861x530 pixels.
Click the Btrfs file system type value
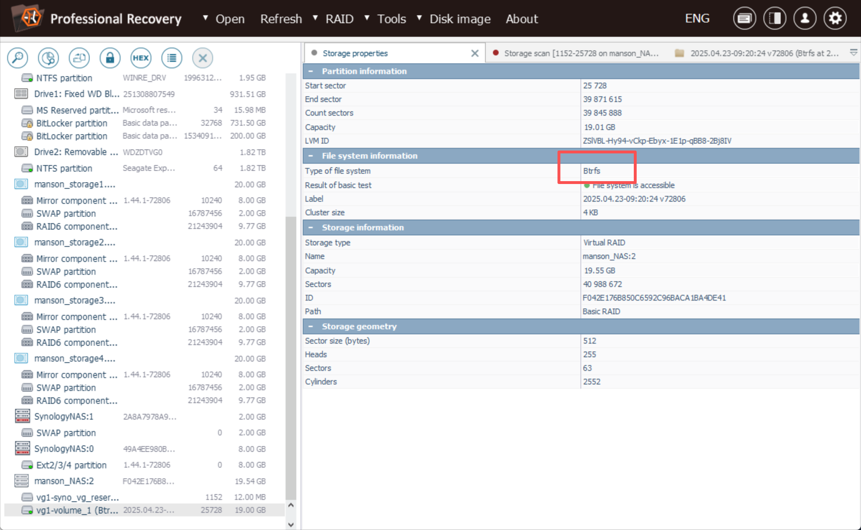pyautogui.click(x=592, y=171)
